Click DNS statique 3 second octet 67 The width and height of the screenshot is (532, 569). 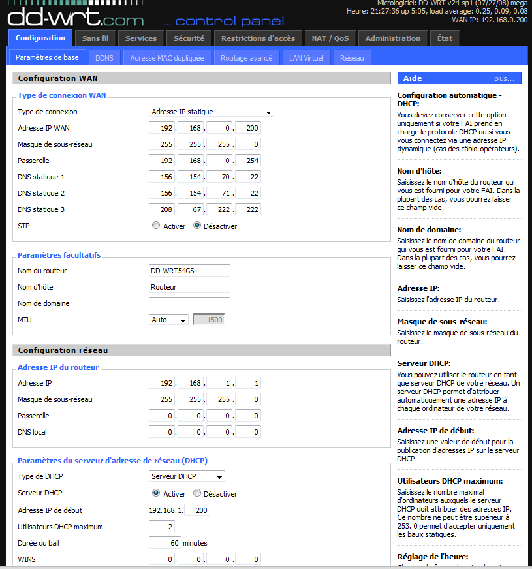tap(191, 209)
